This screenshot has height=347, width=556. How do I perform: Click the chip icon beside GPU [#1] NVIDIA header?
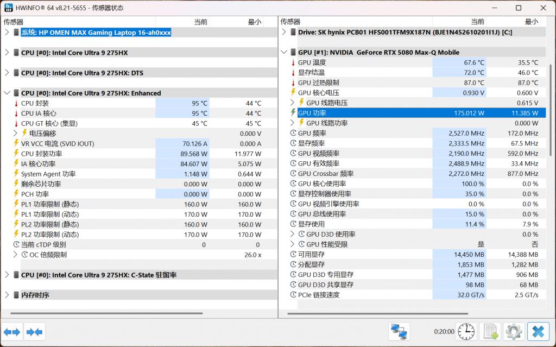(x=293, y=53)
